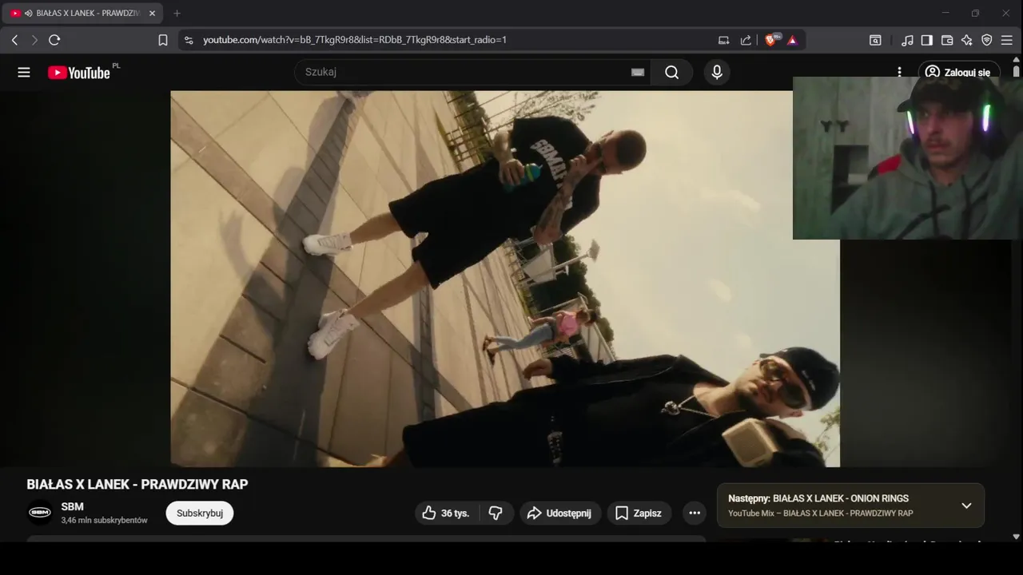Open the music note playlist icon

[907, 40]
